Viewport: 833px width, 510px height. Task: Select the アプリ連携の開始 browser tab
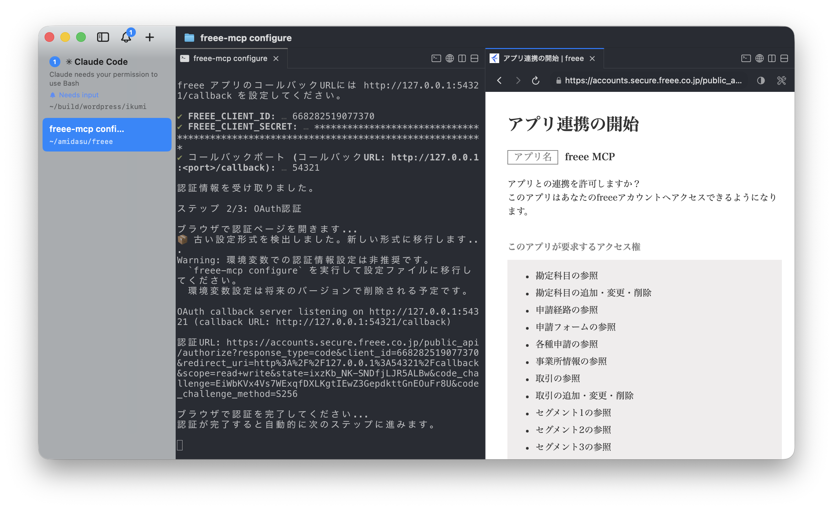click(x=542, y=58)
